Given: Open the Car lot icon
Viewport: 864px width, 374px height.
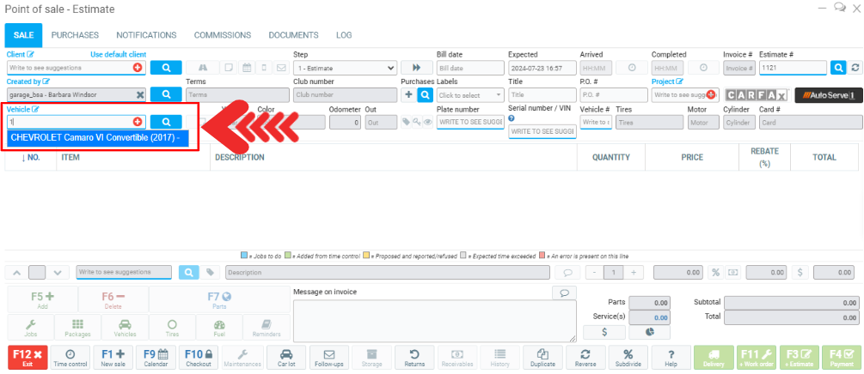Looking at the screenshot, I should pyautogui.click(x=286, y=357).
